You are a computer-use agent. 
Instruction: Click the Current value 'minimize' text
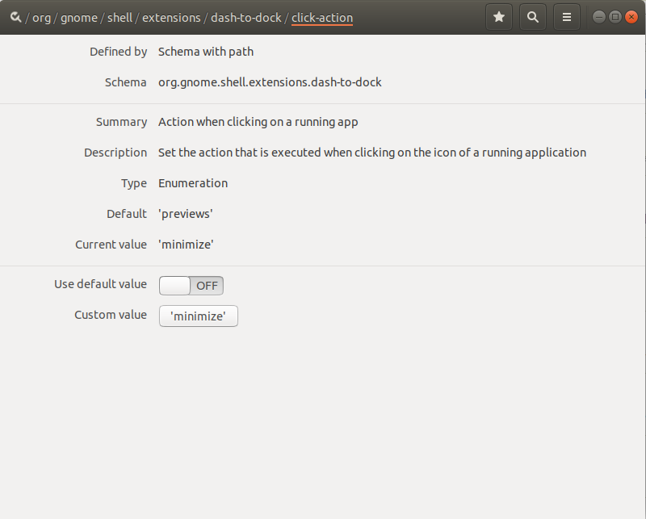click(x=186, y=244)
